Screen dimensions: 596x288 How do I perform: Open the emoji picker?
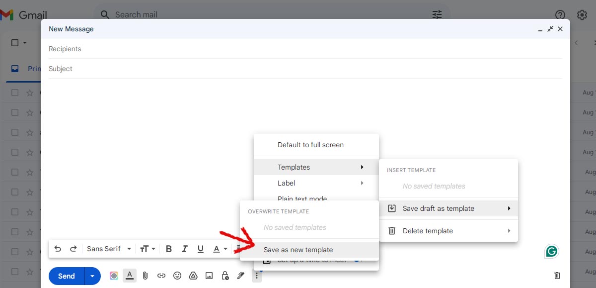click(177, 276)
